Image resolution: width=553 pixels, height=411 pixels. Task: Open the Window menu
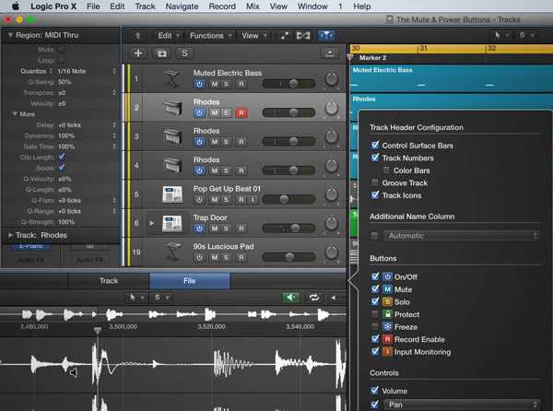click(312, 6)
